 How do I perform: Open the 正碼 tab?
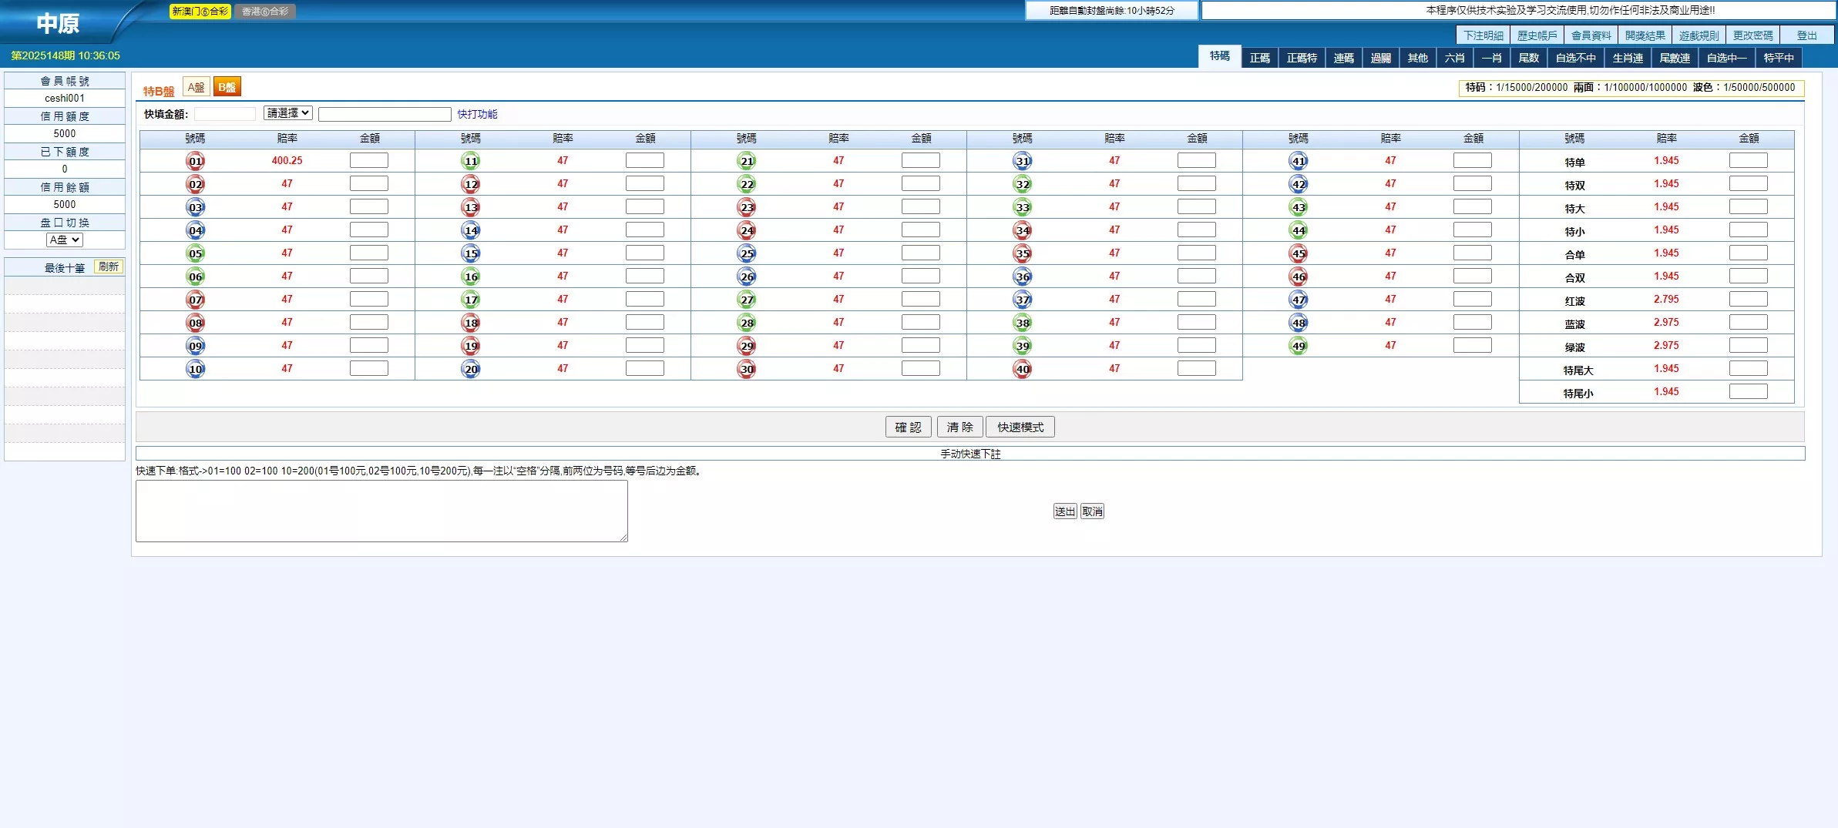point(1260,58)
